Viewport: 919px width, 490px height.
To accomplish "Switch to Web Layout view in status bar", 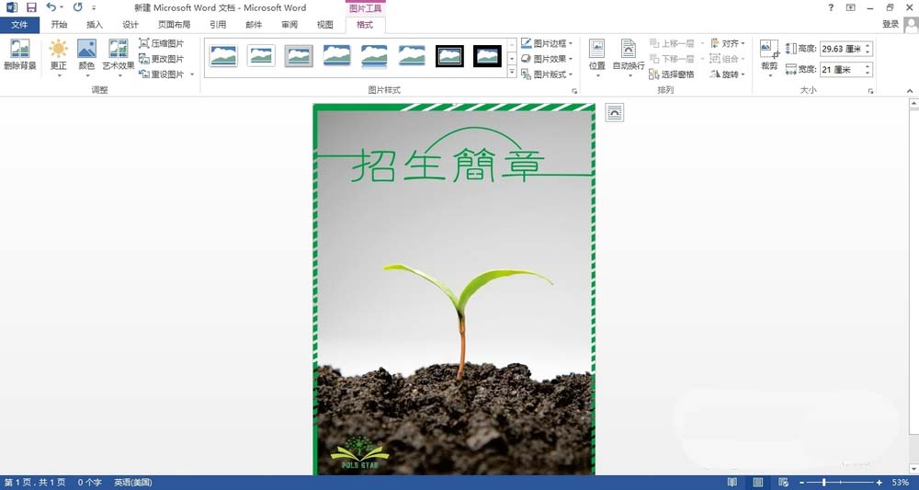I will 782,483.
